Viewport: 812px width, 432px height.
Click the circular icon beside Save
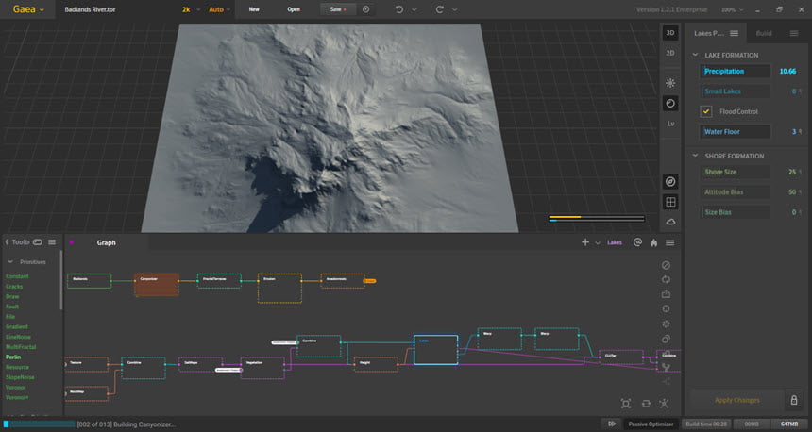pyautogui.click(x=365, y=9)
